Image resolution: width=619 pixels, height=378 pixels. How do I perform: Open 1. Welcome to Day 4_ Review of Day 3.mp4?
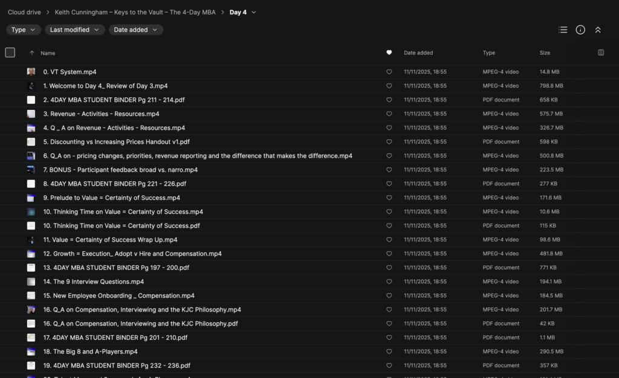pyautogui.click(x=105, y=86)
